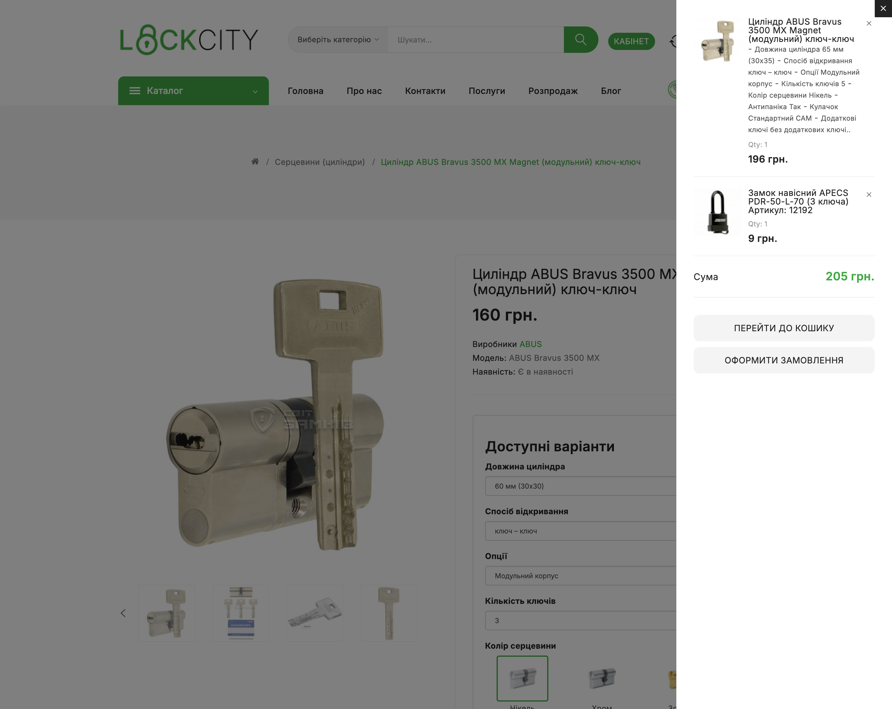This screenshot has width=892, height=709.
Task: Open the Розпродаж menu item
Action: point(553,91)
